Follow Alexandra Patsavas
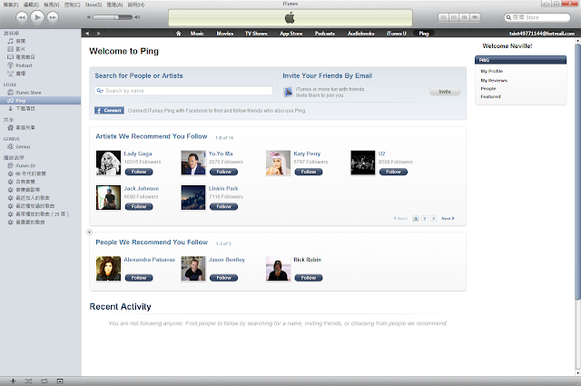Viewport: 581px width, 386px height. click(x=139, y=278)
